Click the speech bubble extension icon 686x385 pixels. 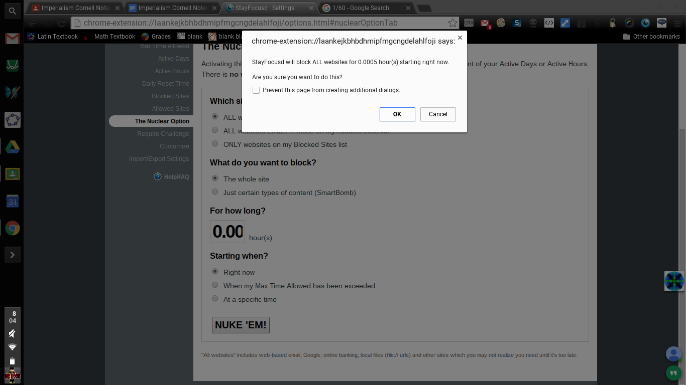coord(661,23)
